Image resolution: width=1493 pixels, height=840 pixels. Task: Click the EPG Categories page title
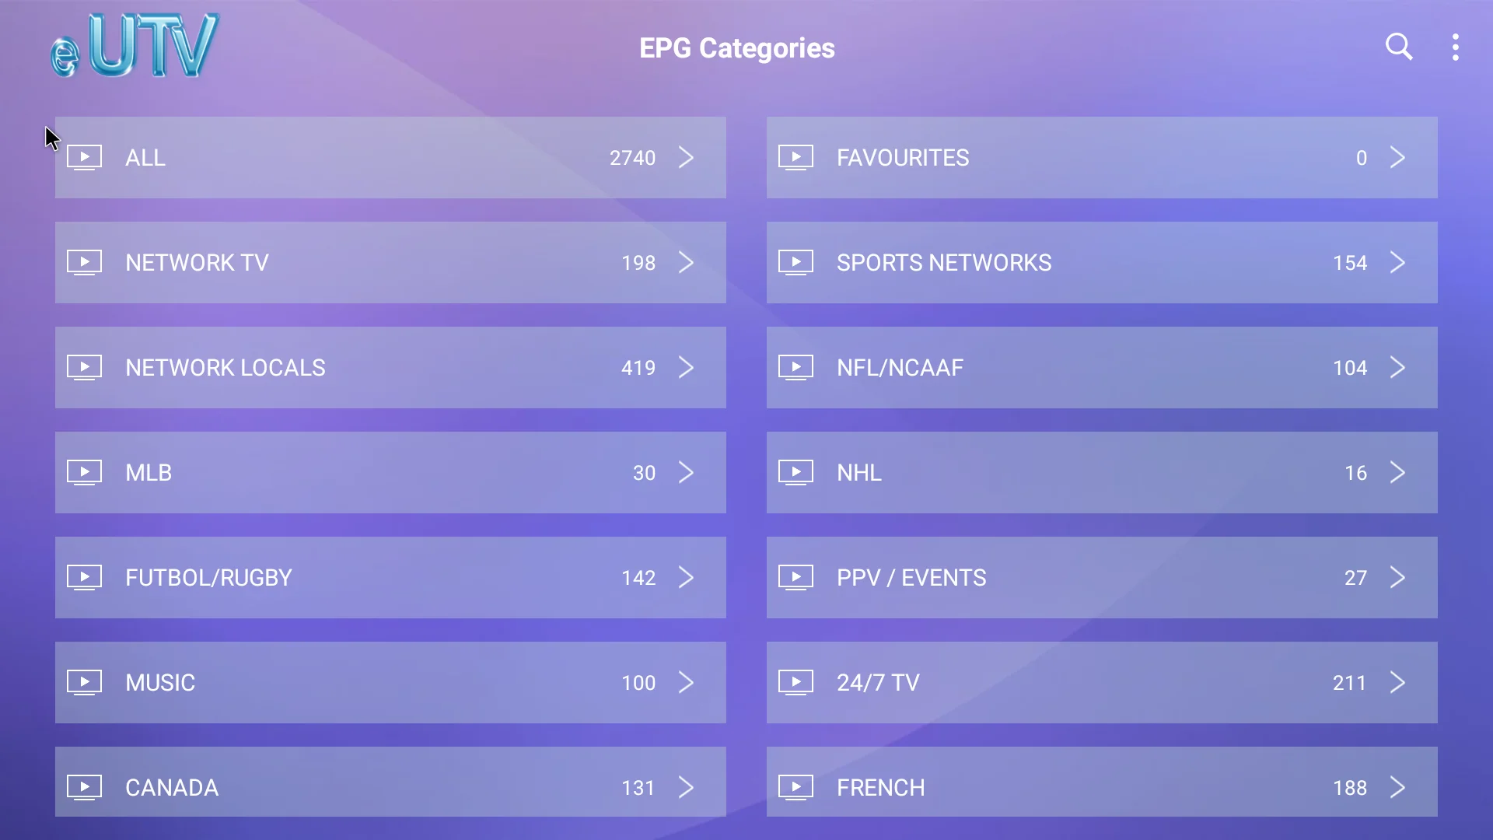(736, 48)
